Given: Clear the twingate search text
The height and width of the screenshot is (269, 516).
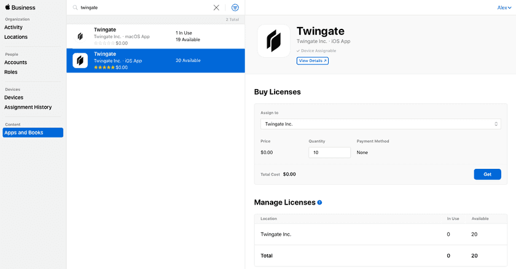Looking at the screenshot, I should point(216,7).
